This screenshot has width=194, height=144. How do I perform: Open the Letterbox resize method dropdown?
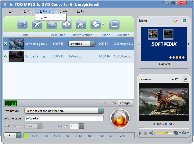click(x=92, y=44)
